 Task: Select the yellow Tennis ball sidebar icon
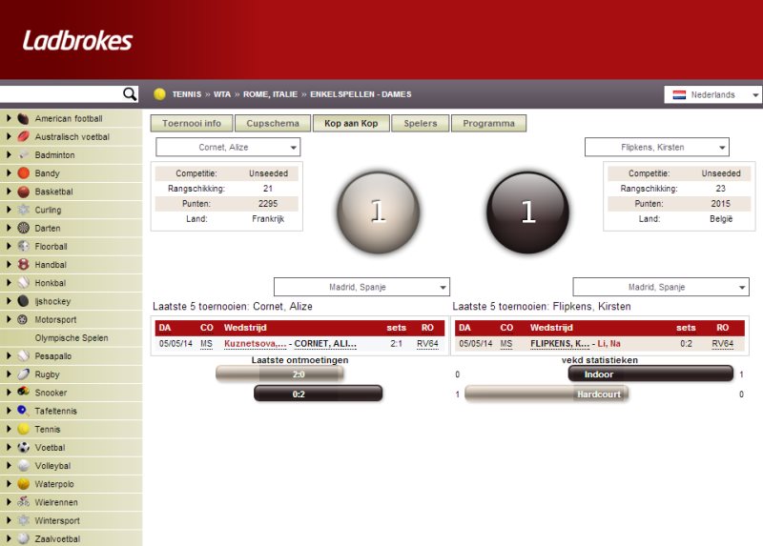point(23,429)
